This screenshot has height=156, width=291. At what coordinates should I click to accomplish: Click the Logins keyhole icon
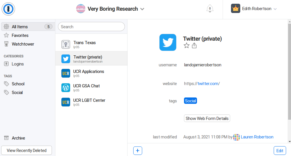[6, 64]
